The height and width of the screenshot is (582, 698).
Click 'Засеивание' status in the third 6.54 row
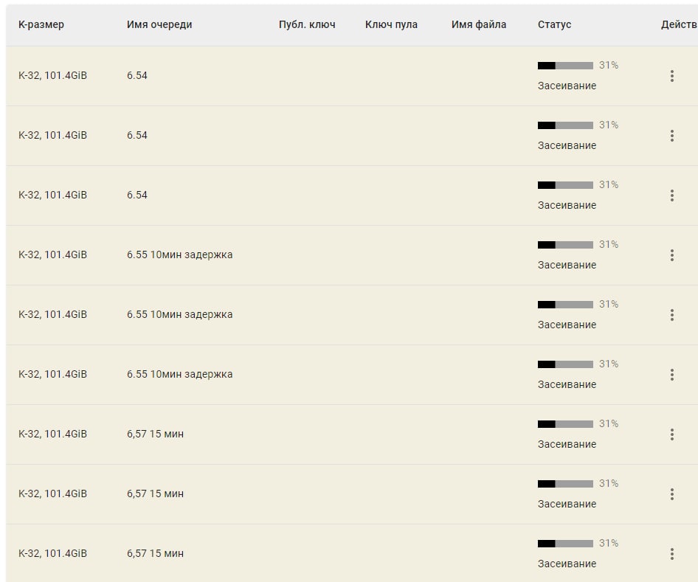(x=567, y=205)
